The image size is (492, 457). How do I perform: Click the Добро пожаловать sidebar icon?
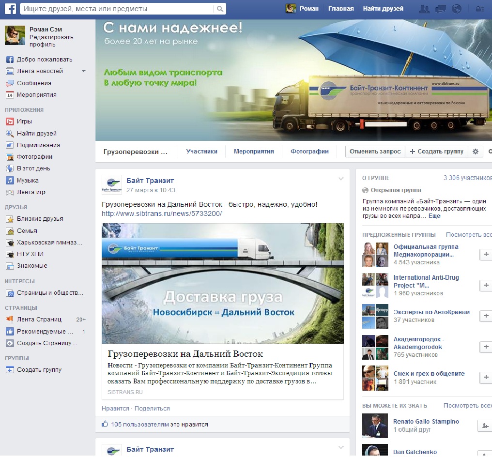click(x=10, y=60)
